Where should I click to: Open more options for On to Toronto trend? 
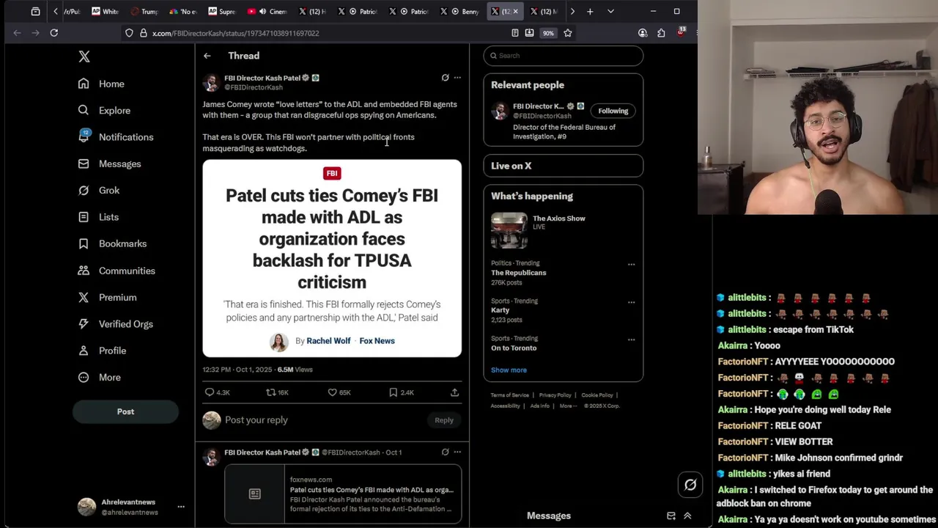(x=631, y=339)
